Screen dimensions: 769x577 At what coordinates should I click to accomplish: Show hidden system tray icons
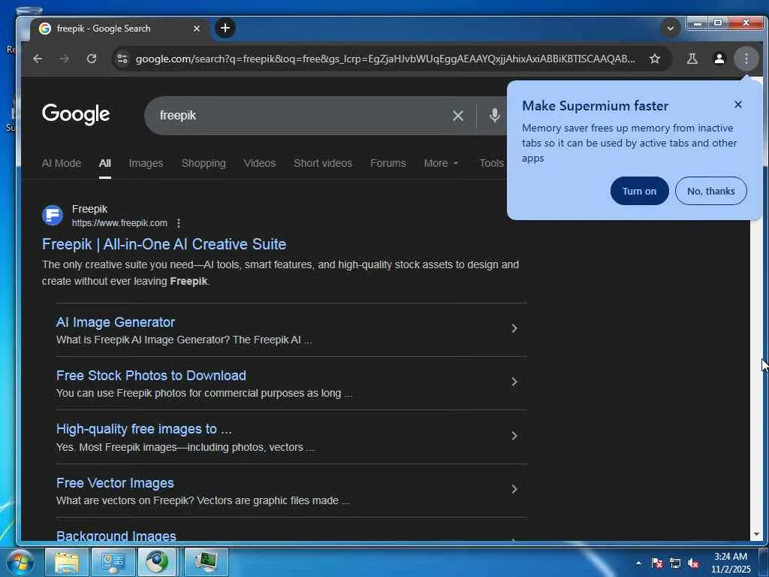pos(638,563)
